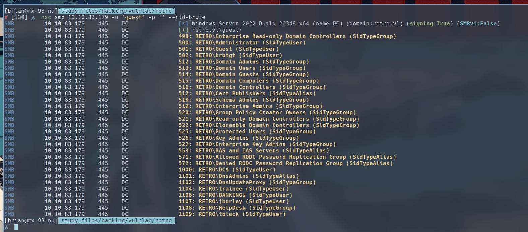
Task: Click 512: RETRO\Domain Admins entry
Action: coord(244,62)
